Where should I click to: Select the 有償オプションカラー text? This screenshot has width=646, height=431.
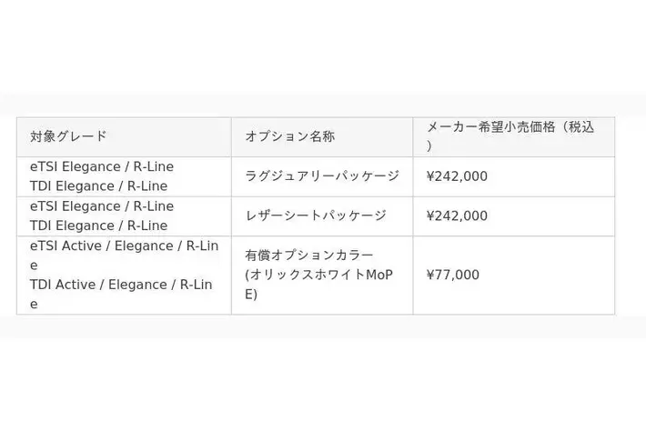[308, 256]
